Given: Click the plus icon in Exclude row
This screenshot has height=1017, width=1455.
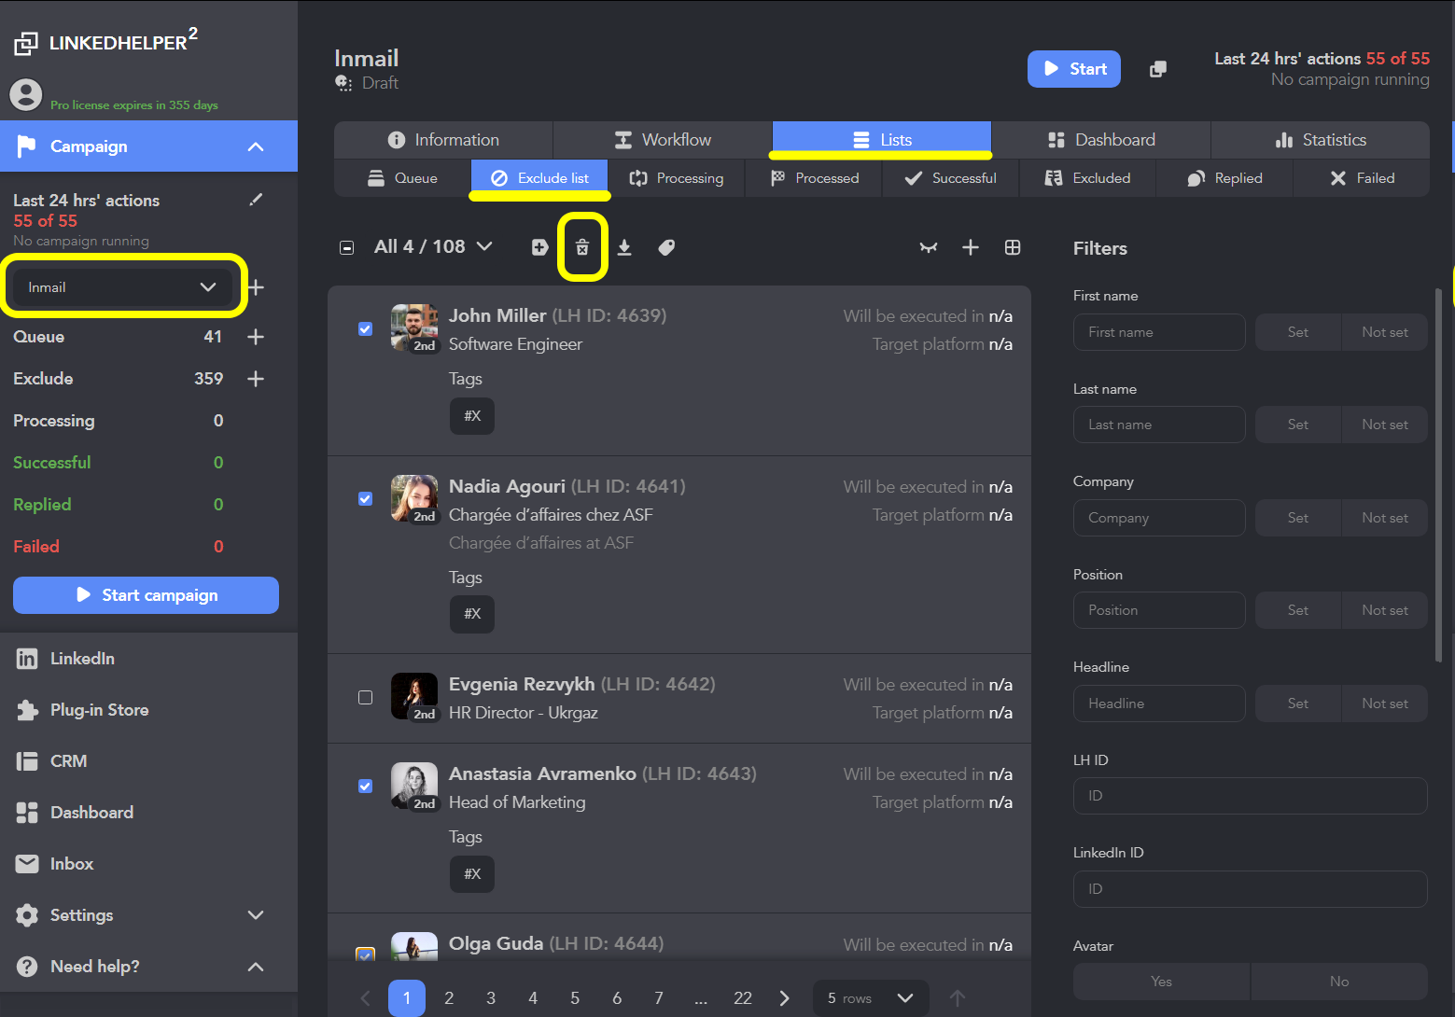Looking at the screenshot, I should pos(256,379).
